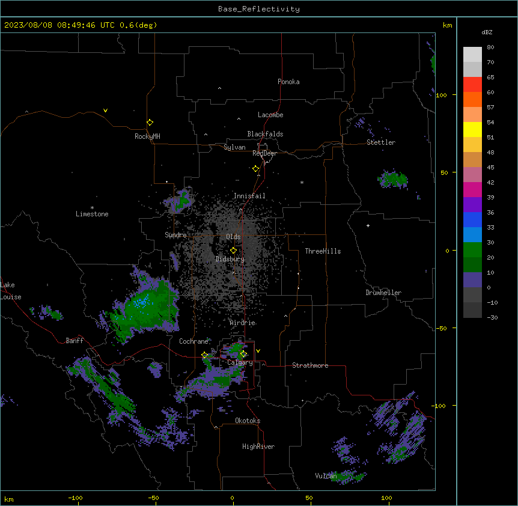The width and height of the screenshot is (518, 506).
Task: Click the Strathmore label
Action: [x=310, y=365]
